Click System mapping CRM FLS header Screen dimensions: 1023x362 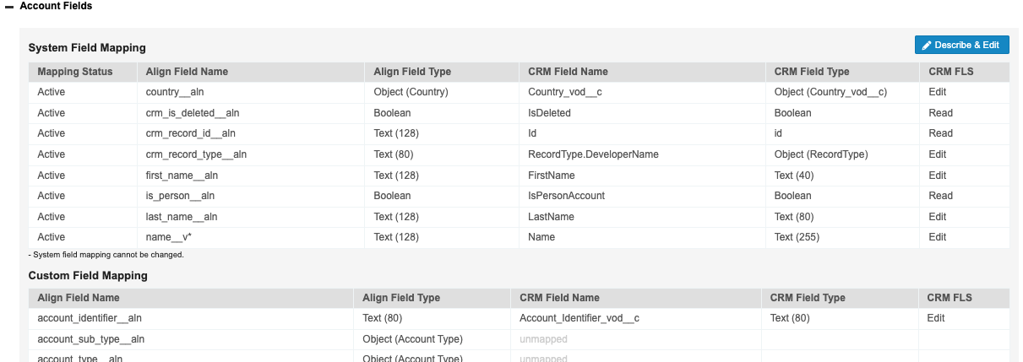click(x=950, y=72)
